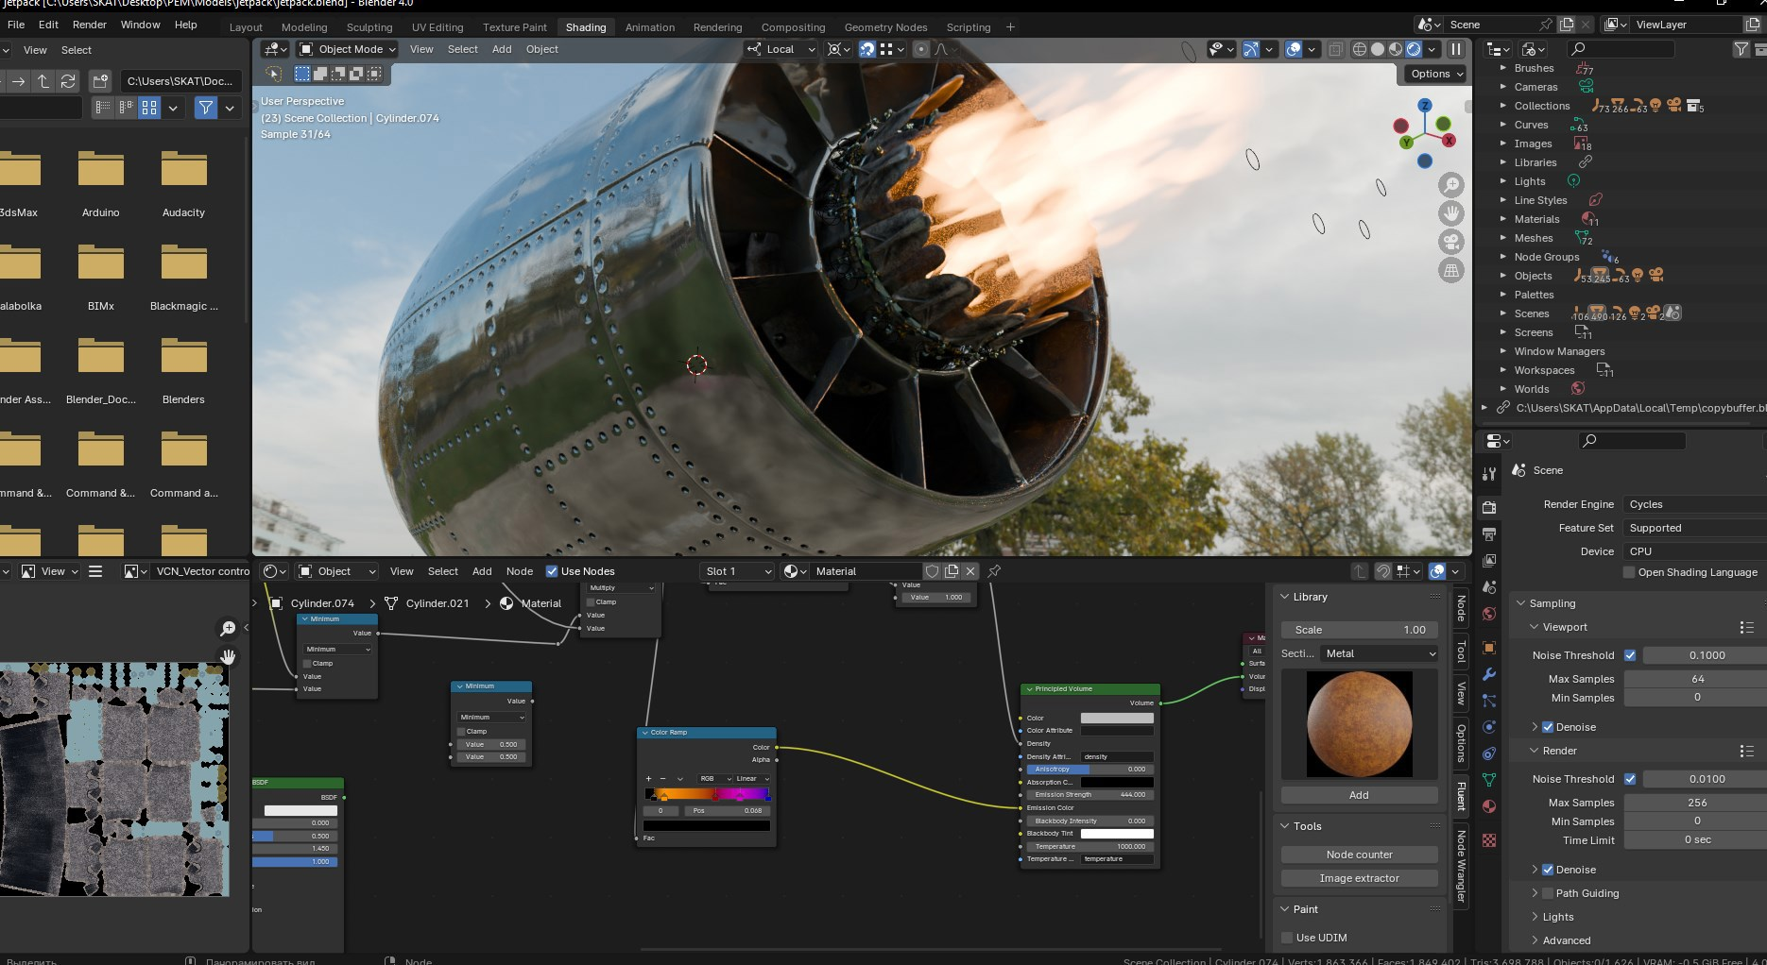The image size is (1767, 965).
Task: Expand Brushes in the outliner
Action: pyautogui.click(x=1503, y=68)
